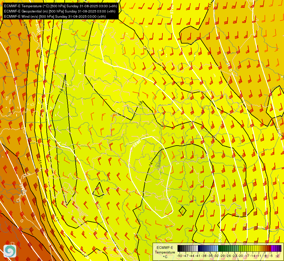Click the -38 legend value
284x261 pixels.
coord(204,256)
